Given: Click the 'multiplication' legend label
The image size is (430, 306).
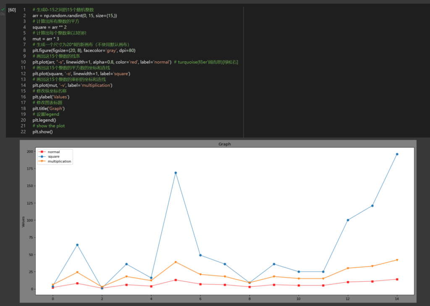Looking at the screenshot, I should tap(60, 162).
